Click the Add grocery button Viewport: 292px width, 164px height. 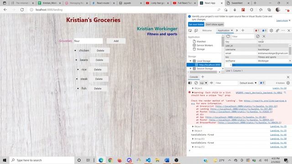point(116,41)
